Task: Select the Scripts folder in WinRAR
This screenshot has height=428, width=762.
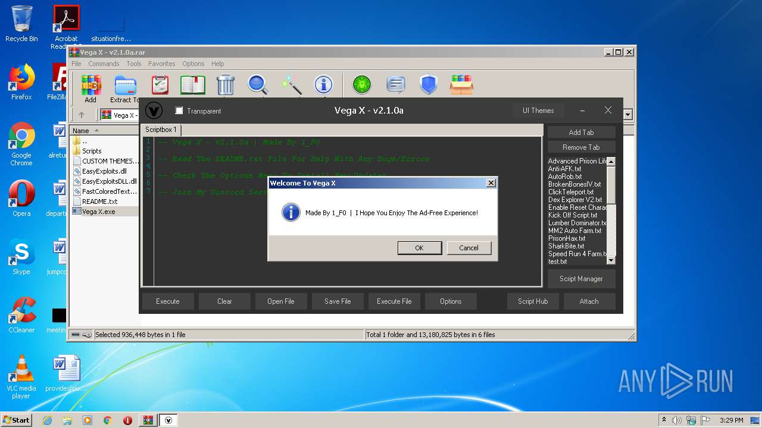Action: [x=92, y=151]
